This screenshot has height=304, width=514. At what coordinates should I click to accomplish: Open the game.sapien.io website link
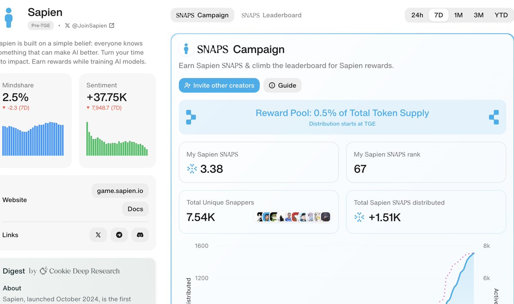[x=120, y=191]
